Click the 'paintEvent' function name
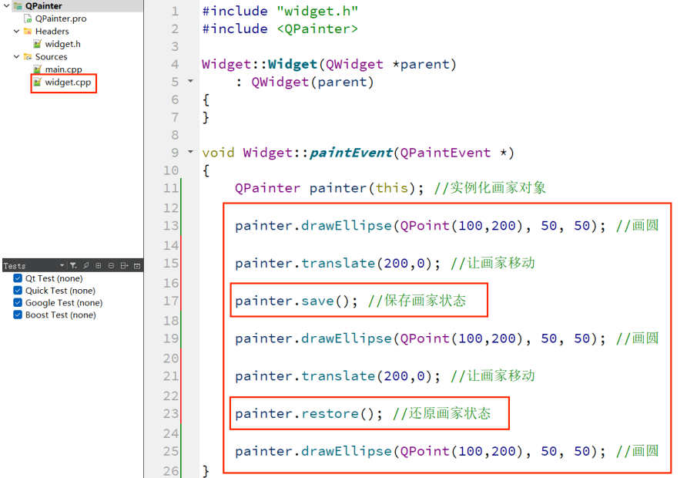This screenshot has width=687, height=478. (x=351, y=153)
